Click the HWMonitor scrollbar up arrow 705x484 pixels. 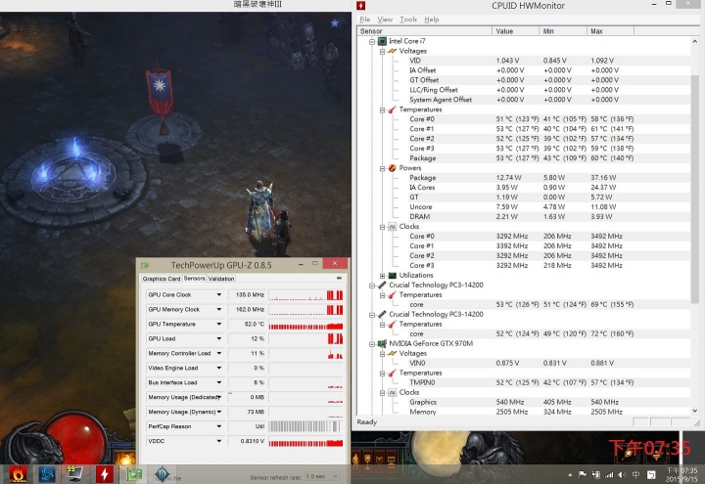click(x=695, y=41)
